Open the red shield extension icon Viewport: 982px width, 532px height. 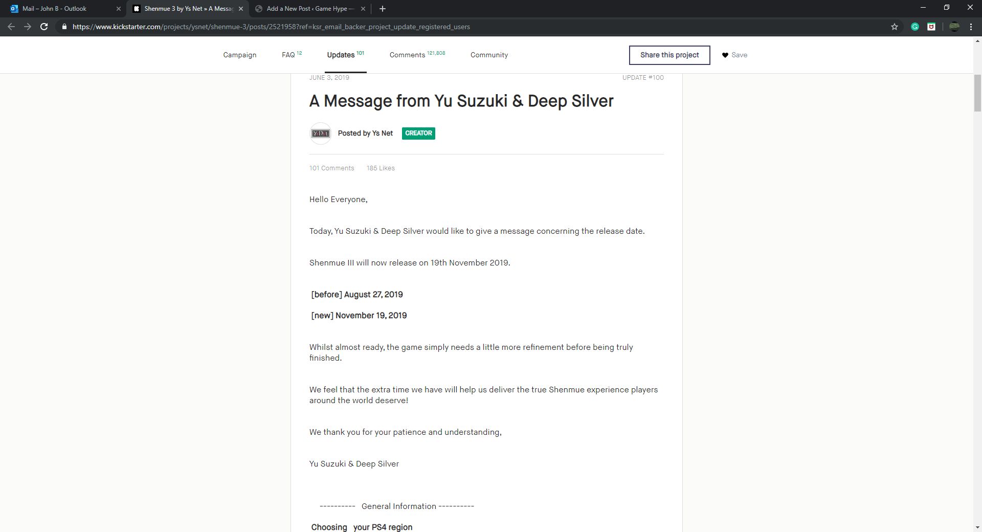(931, 27)
